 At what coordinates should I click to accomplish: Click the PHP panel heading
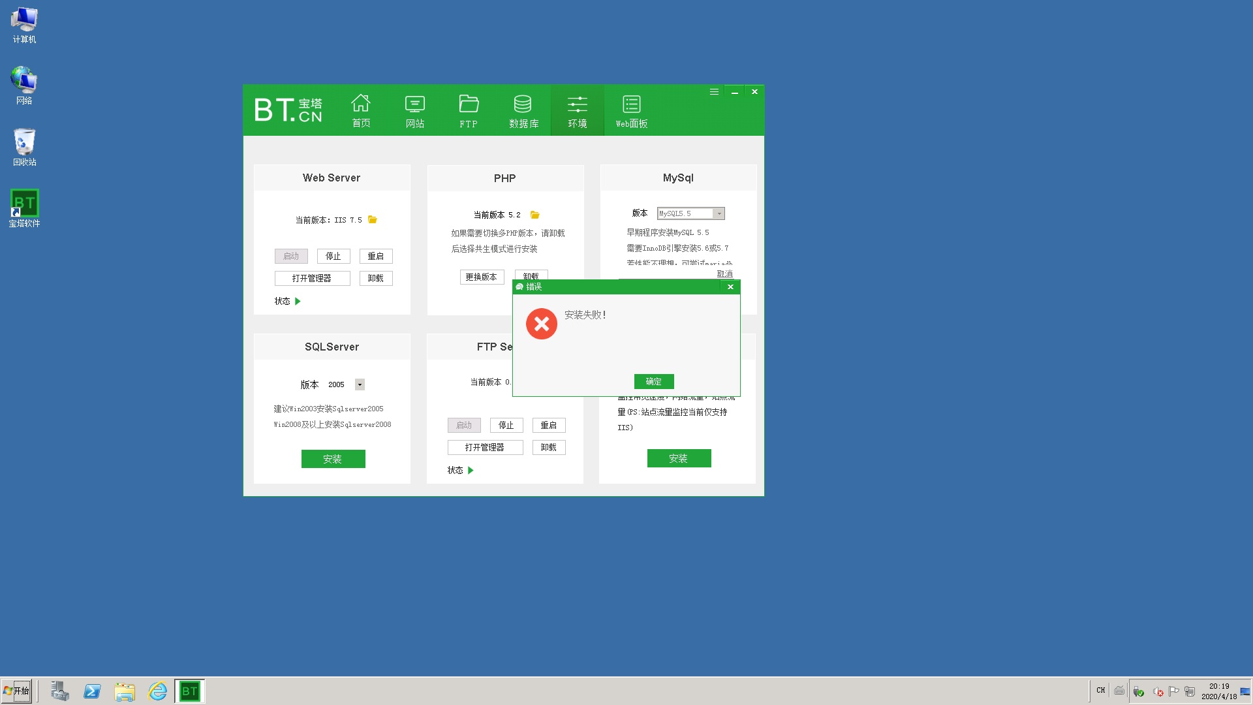click(x=504, y=178)
